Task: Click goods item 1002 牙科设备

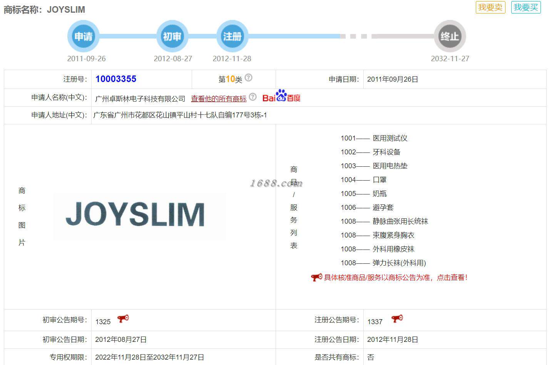Action: coord(370,152)
